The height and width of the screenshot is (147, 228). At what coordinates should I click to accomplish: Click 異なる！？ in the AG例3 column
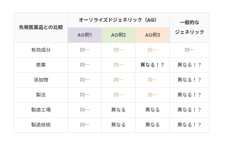[152, 65]
